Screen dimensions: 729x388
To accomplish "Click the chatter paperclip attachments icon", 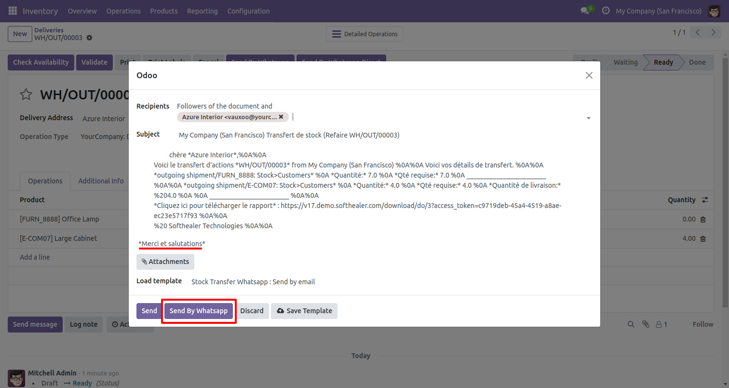I will 646,324.
